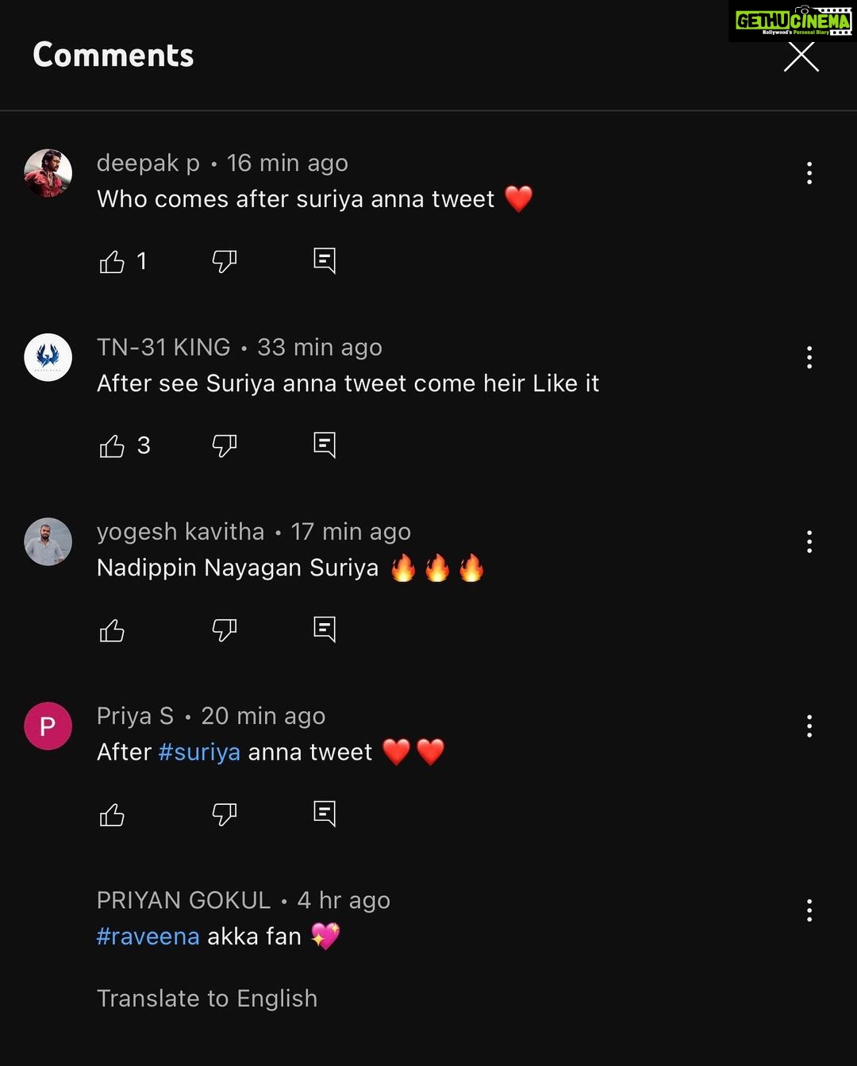Like yogesh kavitha's comment
The height and width of the screenshot is (1066, 857).
pyautogui.click(x=112, y=630)
